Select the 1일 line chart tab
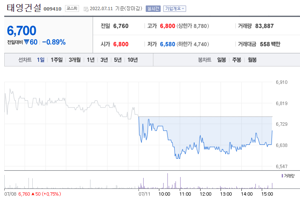 point(40,60)
